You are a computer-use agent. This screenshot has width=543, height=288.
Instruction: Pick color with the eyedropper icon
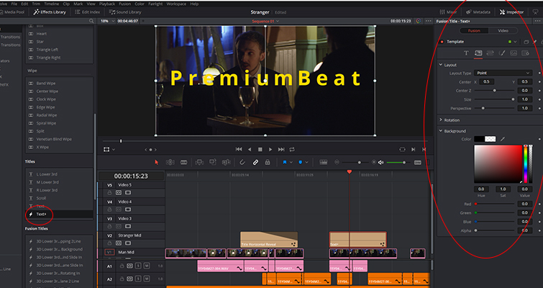(503, 139)
